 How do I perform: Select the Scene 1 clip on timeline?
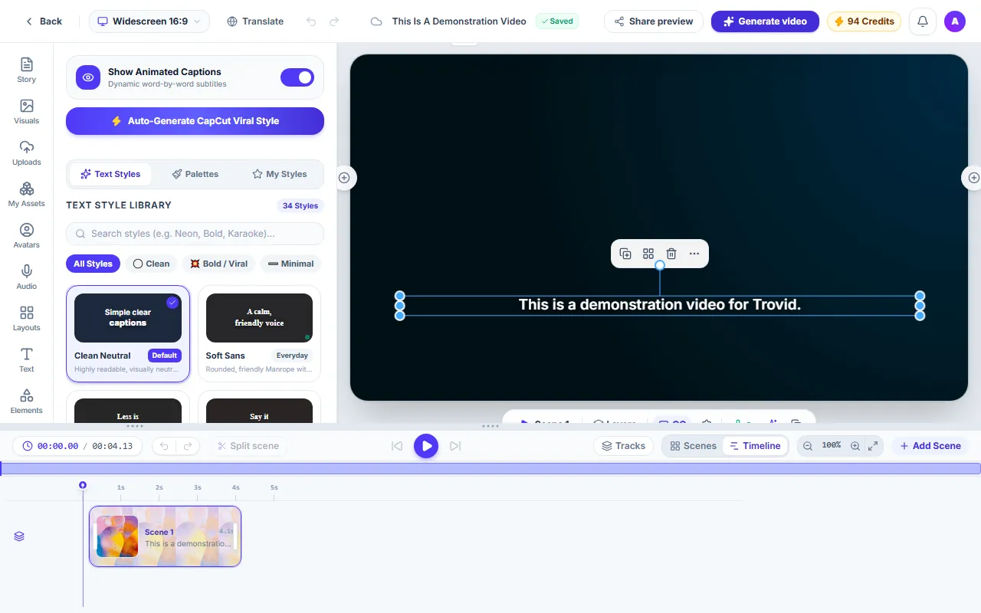[165, 536]
